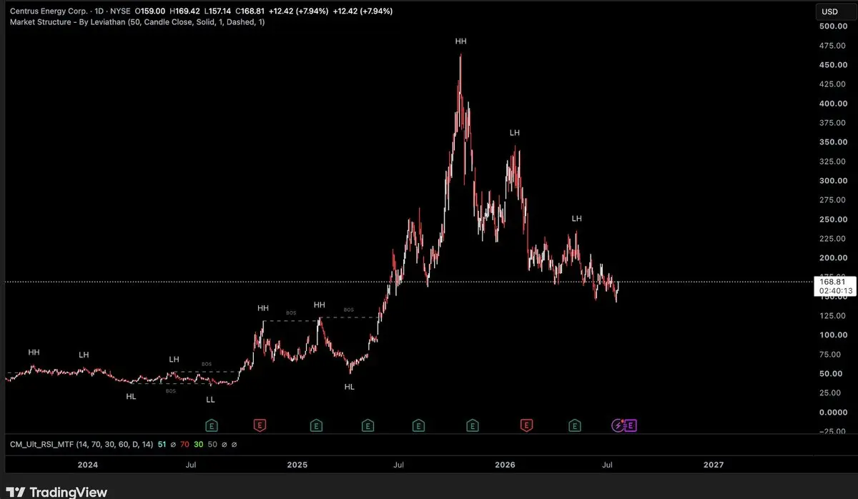The width and height of the screenshot is (858, 499).
Task: Click the 2026 label on the time axis
Action: (x=505, y=465)
